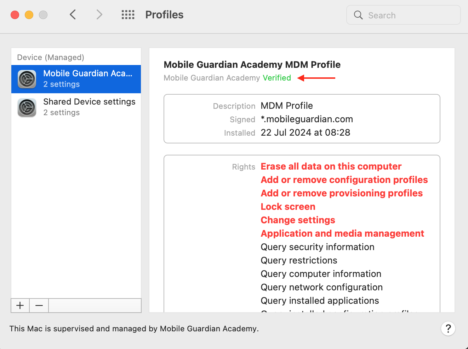Image resolution: width=468 pixels, height=349 pixels.
Task: Click the Change settings right
Action: 298,220
